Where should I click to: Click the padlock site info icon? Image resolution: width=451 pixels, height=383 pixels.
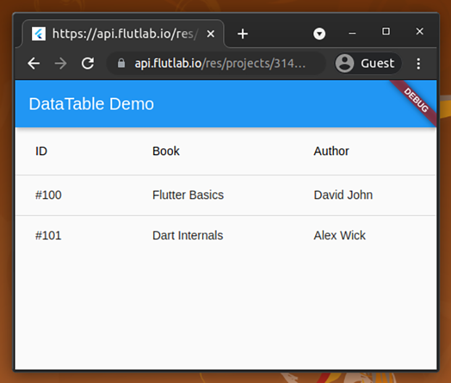121,63
